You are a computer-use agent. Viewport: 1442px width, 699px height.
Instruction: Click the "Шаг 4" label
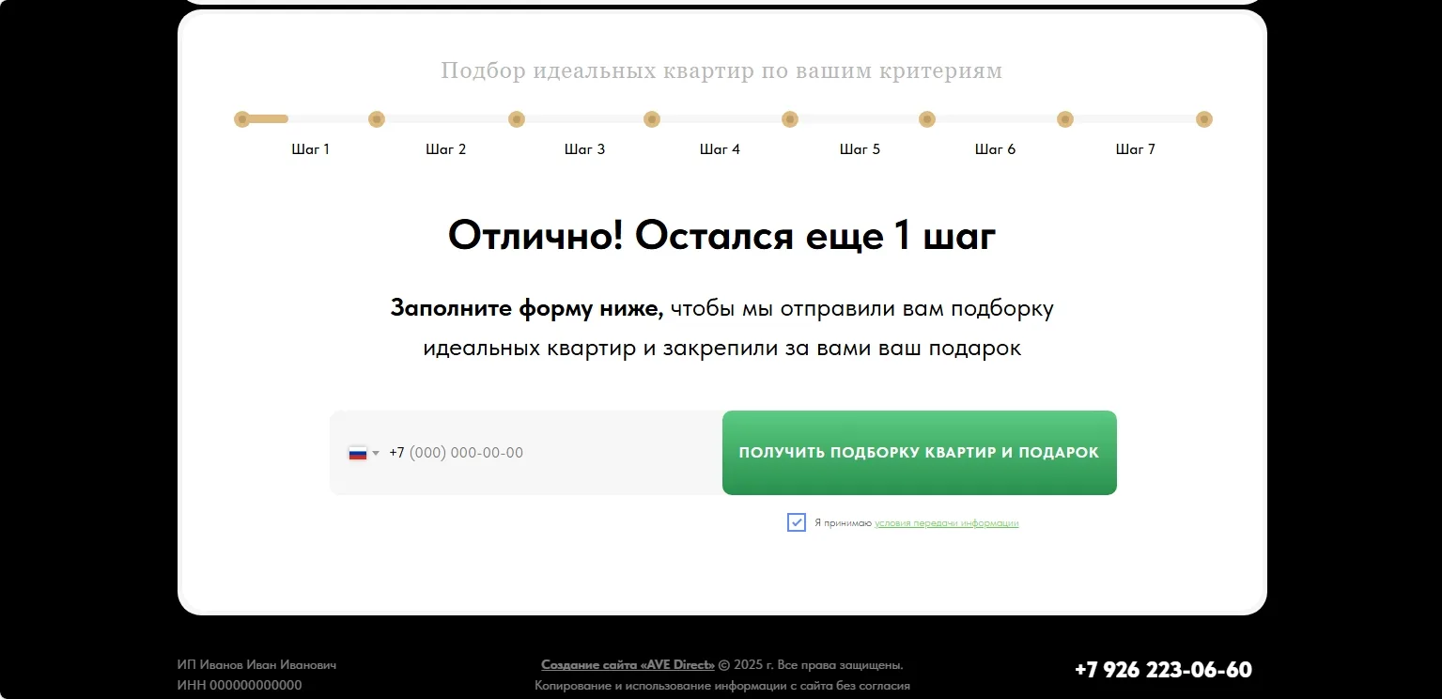721,149
